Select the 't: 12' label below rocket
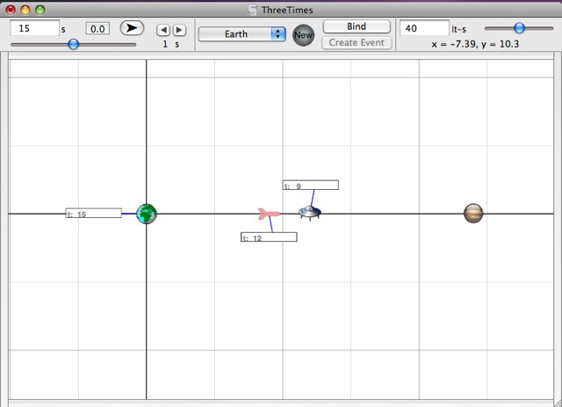Screen dimensions: 562x407 point(269,237)
